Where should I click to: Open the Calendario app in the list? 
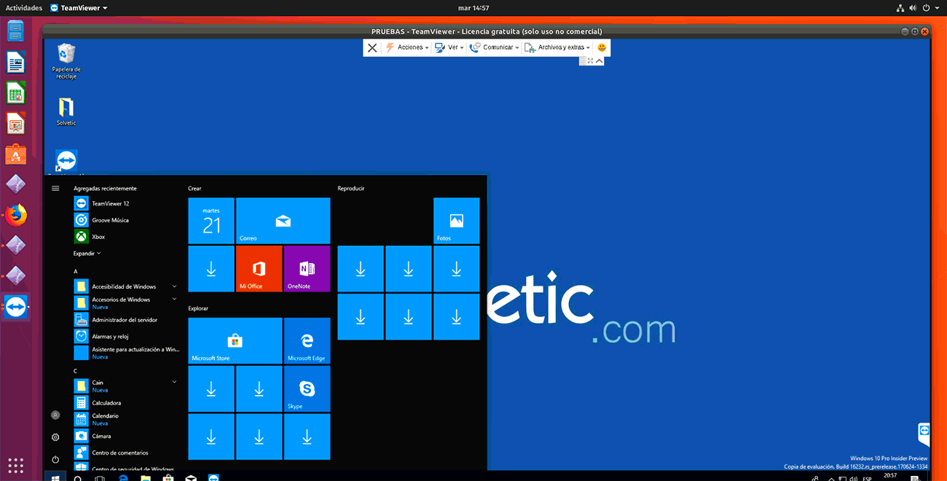(x=127, y=419)
